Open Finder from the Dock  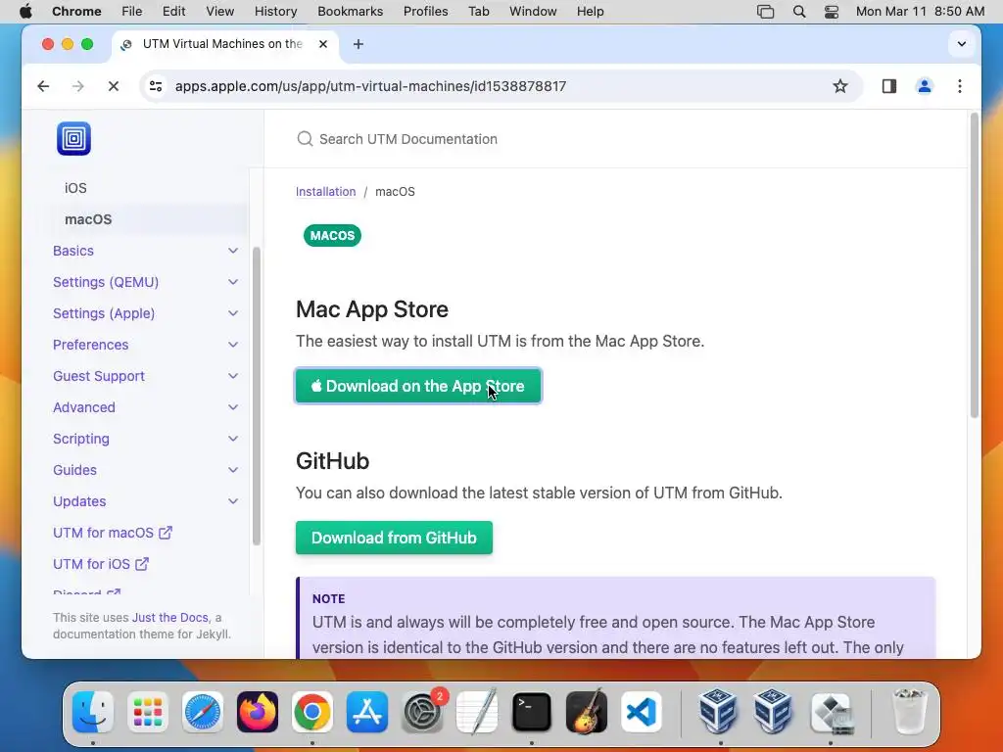click(x=93, y=712)
